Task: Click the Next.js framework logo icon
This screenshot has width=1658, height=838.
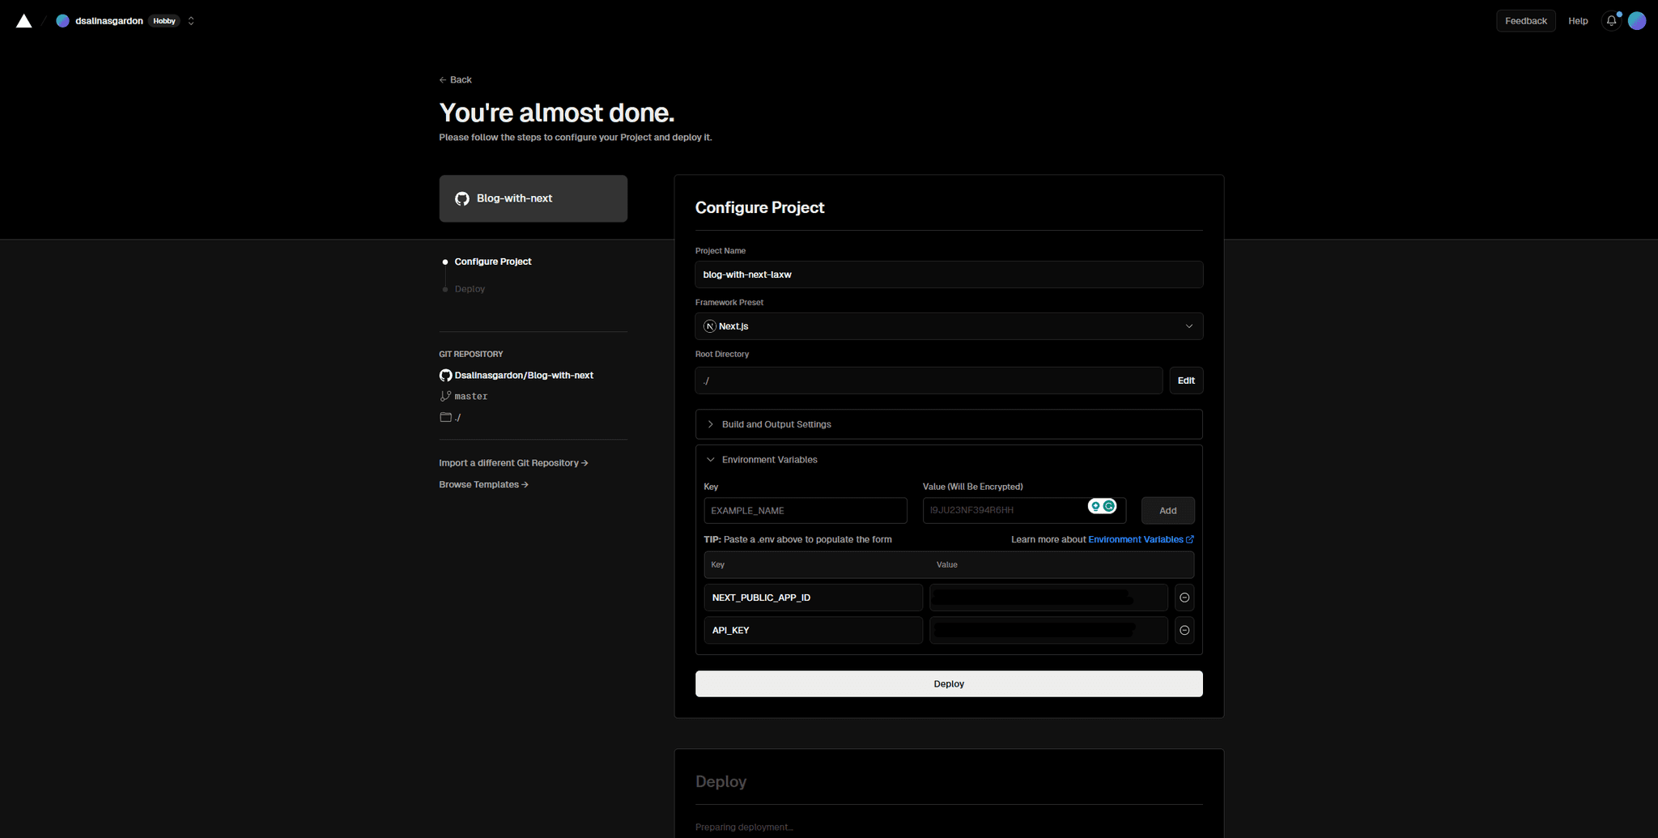Action: pos(710,326)
